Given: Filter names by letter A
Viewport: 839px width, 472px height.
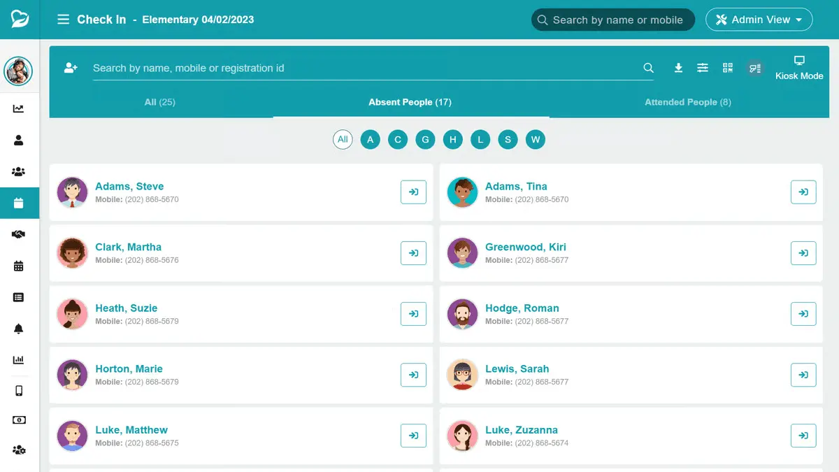Looking at the screenshot, I should pyautogui.click(x=370, y=140).
